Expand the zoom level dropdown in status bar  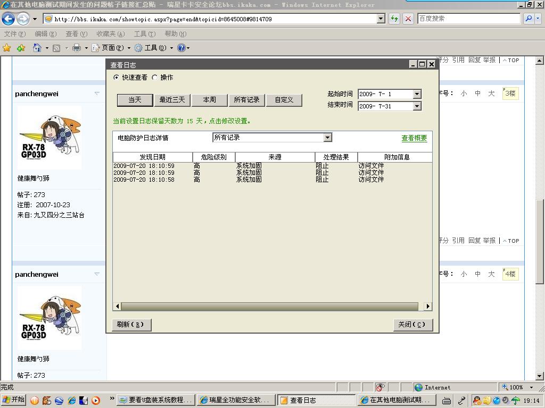click(532, 387)
